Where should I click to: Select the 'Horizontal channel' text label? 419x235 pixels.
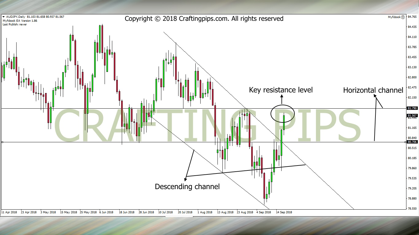pyautogui.click(x=373, y=90)
